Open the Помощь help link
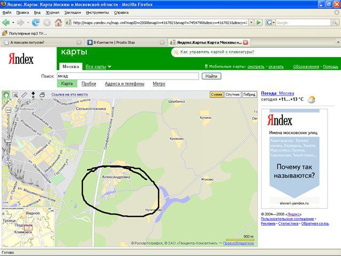 tap(330, 66)
